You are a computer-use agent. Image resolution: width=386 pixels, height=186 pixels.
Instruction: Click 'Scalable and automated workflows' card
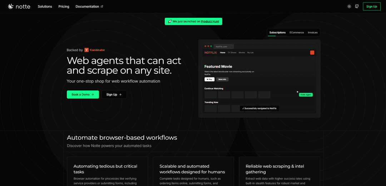click(193, 171)
